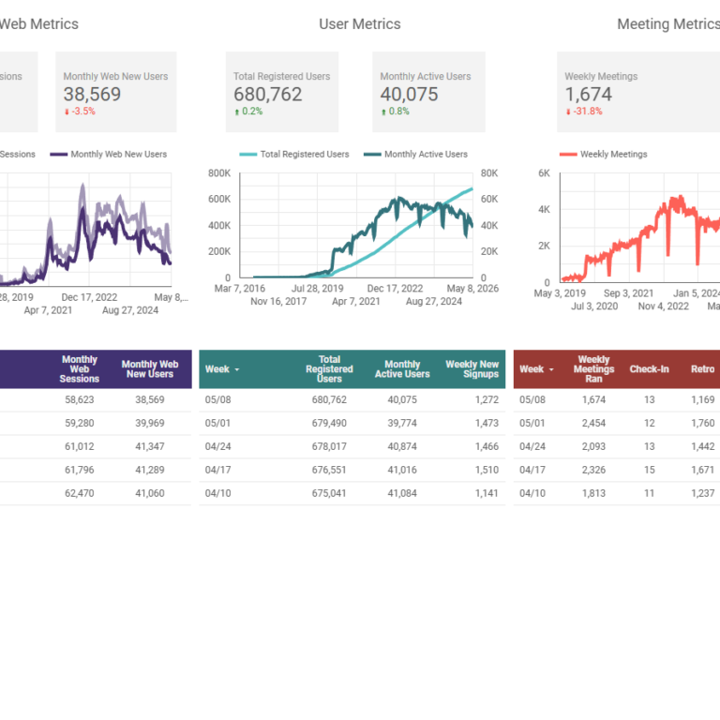Screen dimensions: 720x720
Task: Open the Monthly Active Users scorecard
Action: click(428, 92)
